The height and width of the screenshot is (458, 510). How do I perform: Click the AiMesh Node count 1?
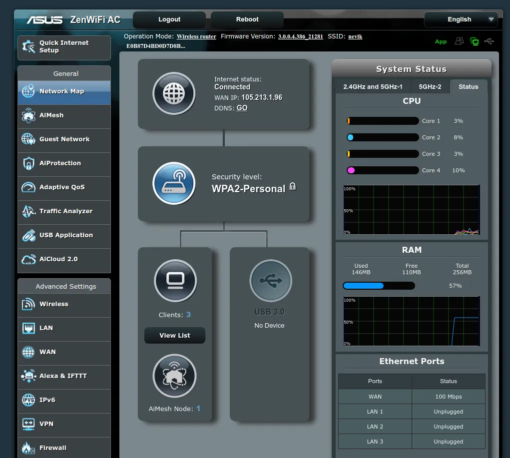[198, 409]
